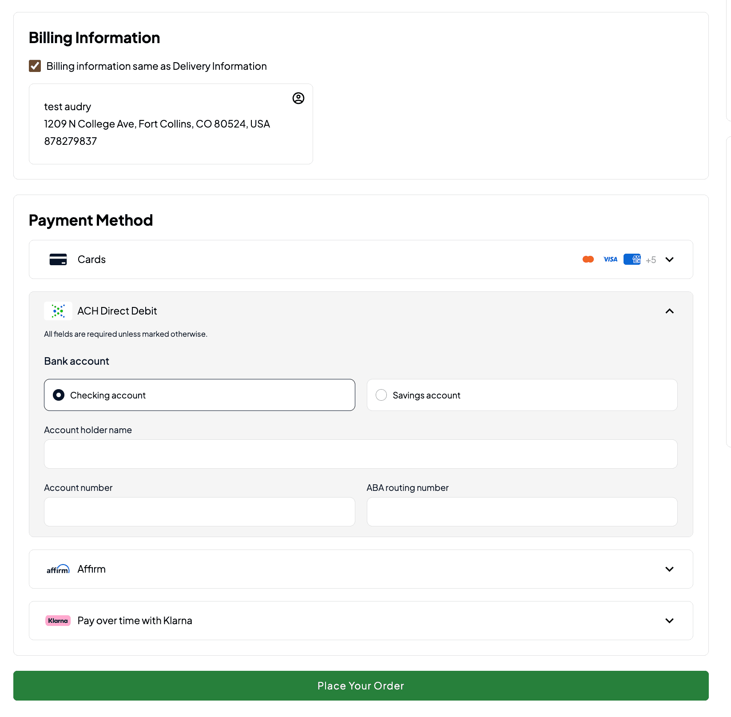Collapse the ACH Direct Debit section
731x717 pixels.
670,311
